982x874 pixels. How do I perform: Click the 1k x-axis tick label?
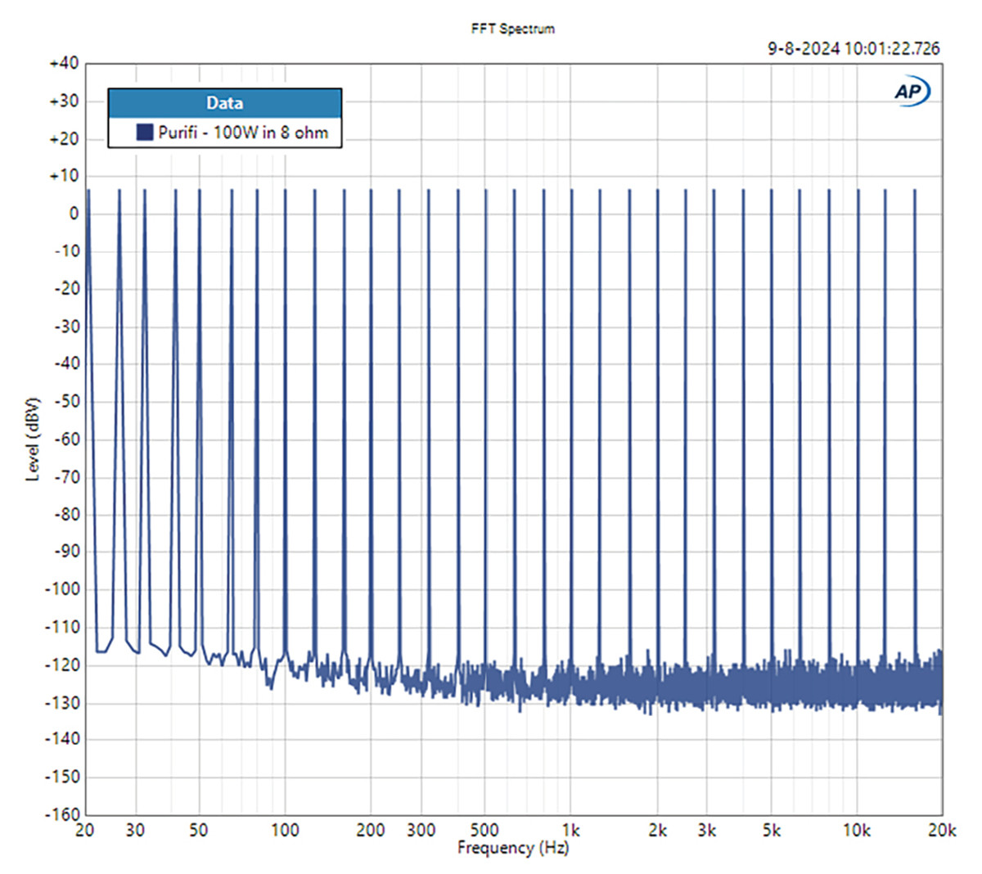click(x=571, y=831)
